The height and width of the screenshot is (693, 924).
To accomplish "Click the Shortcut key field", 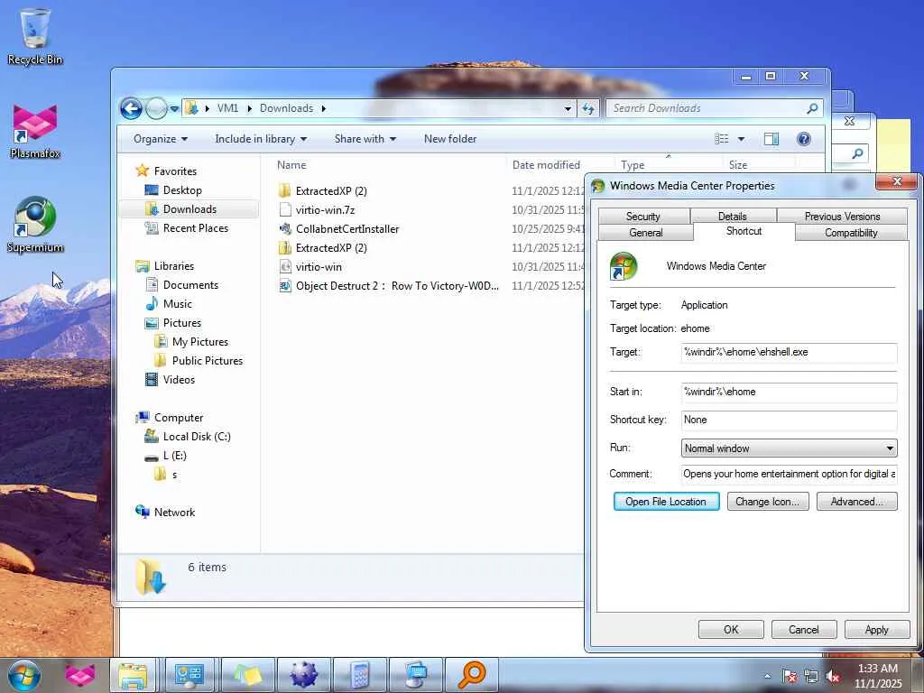I will pos(789,420).
